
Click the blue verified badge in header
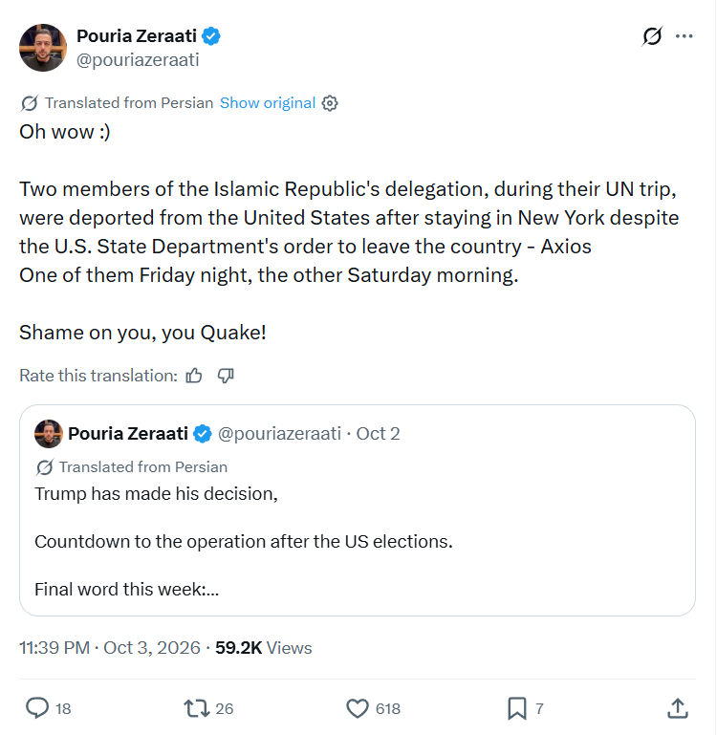211,36
